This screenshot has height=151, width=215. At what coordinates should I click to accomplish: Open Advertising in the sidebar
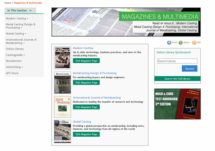click(14, 67)
